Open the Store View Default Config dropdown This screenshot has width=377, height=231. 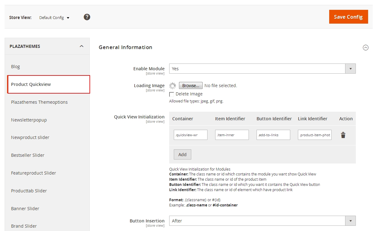(x=54, y=18)
